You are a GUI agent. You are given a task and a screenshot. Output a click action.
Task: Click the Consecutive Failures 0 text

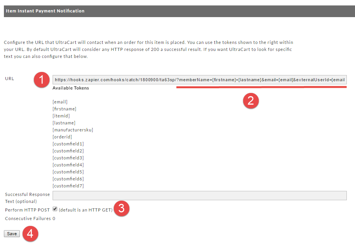point(30,219)
